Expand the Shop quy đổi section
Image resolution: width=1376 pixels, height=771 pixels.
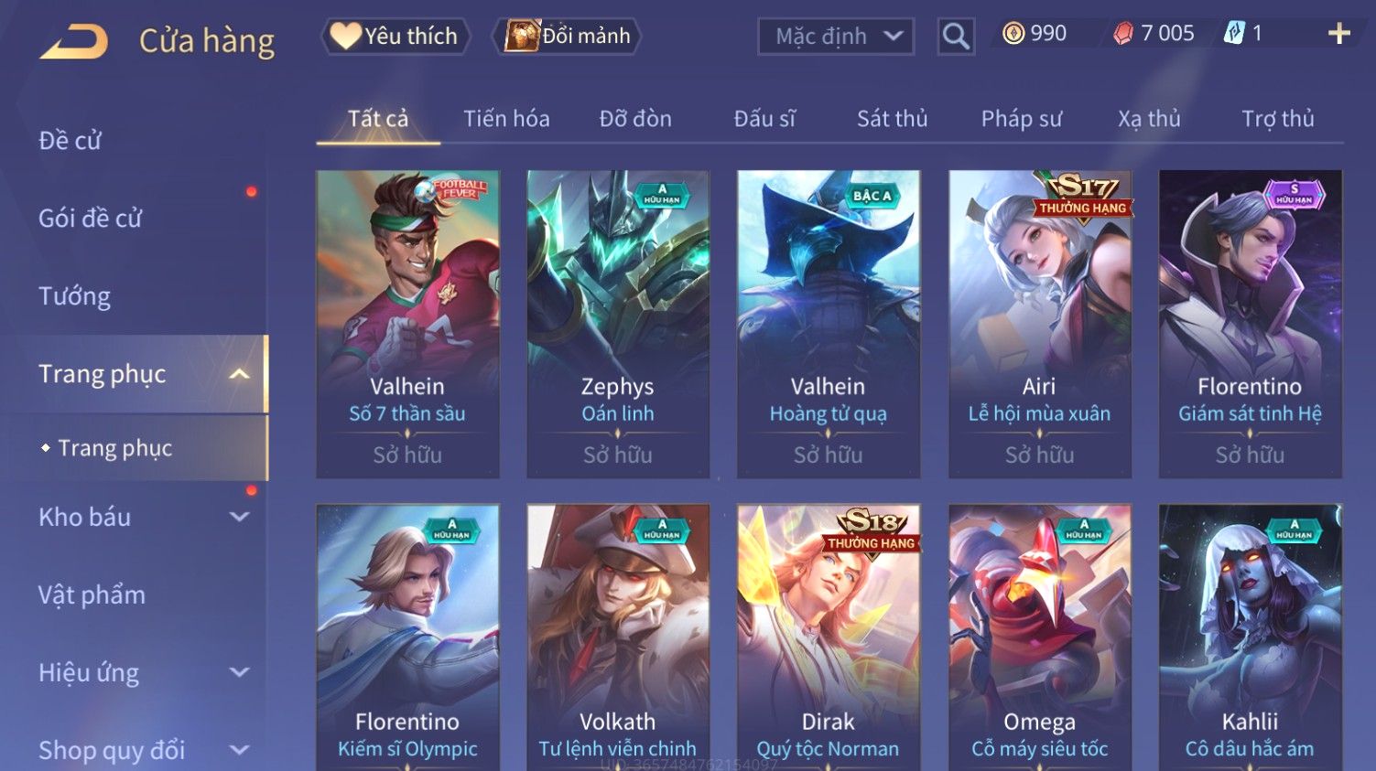[239, 750]
